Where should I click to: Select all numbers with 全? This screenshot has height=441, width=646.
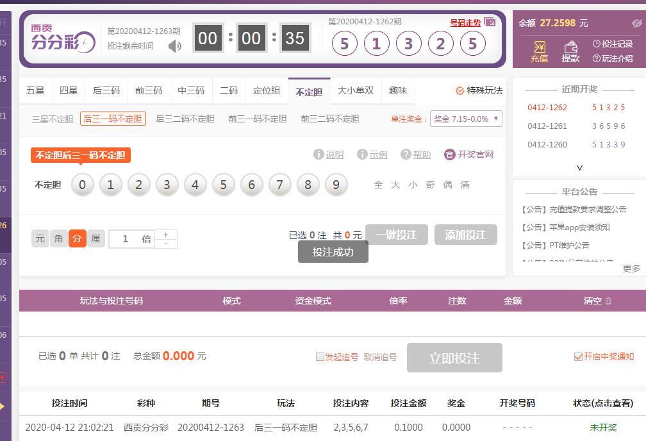[x=378, y=185]
